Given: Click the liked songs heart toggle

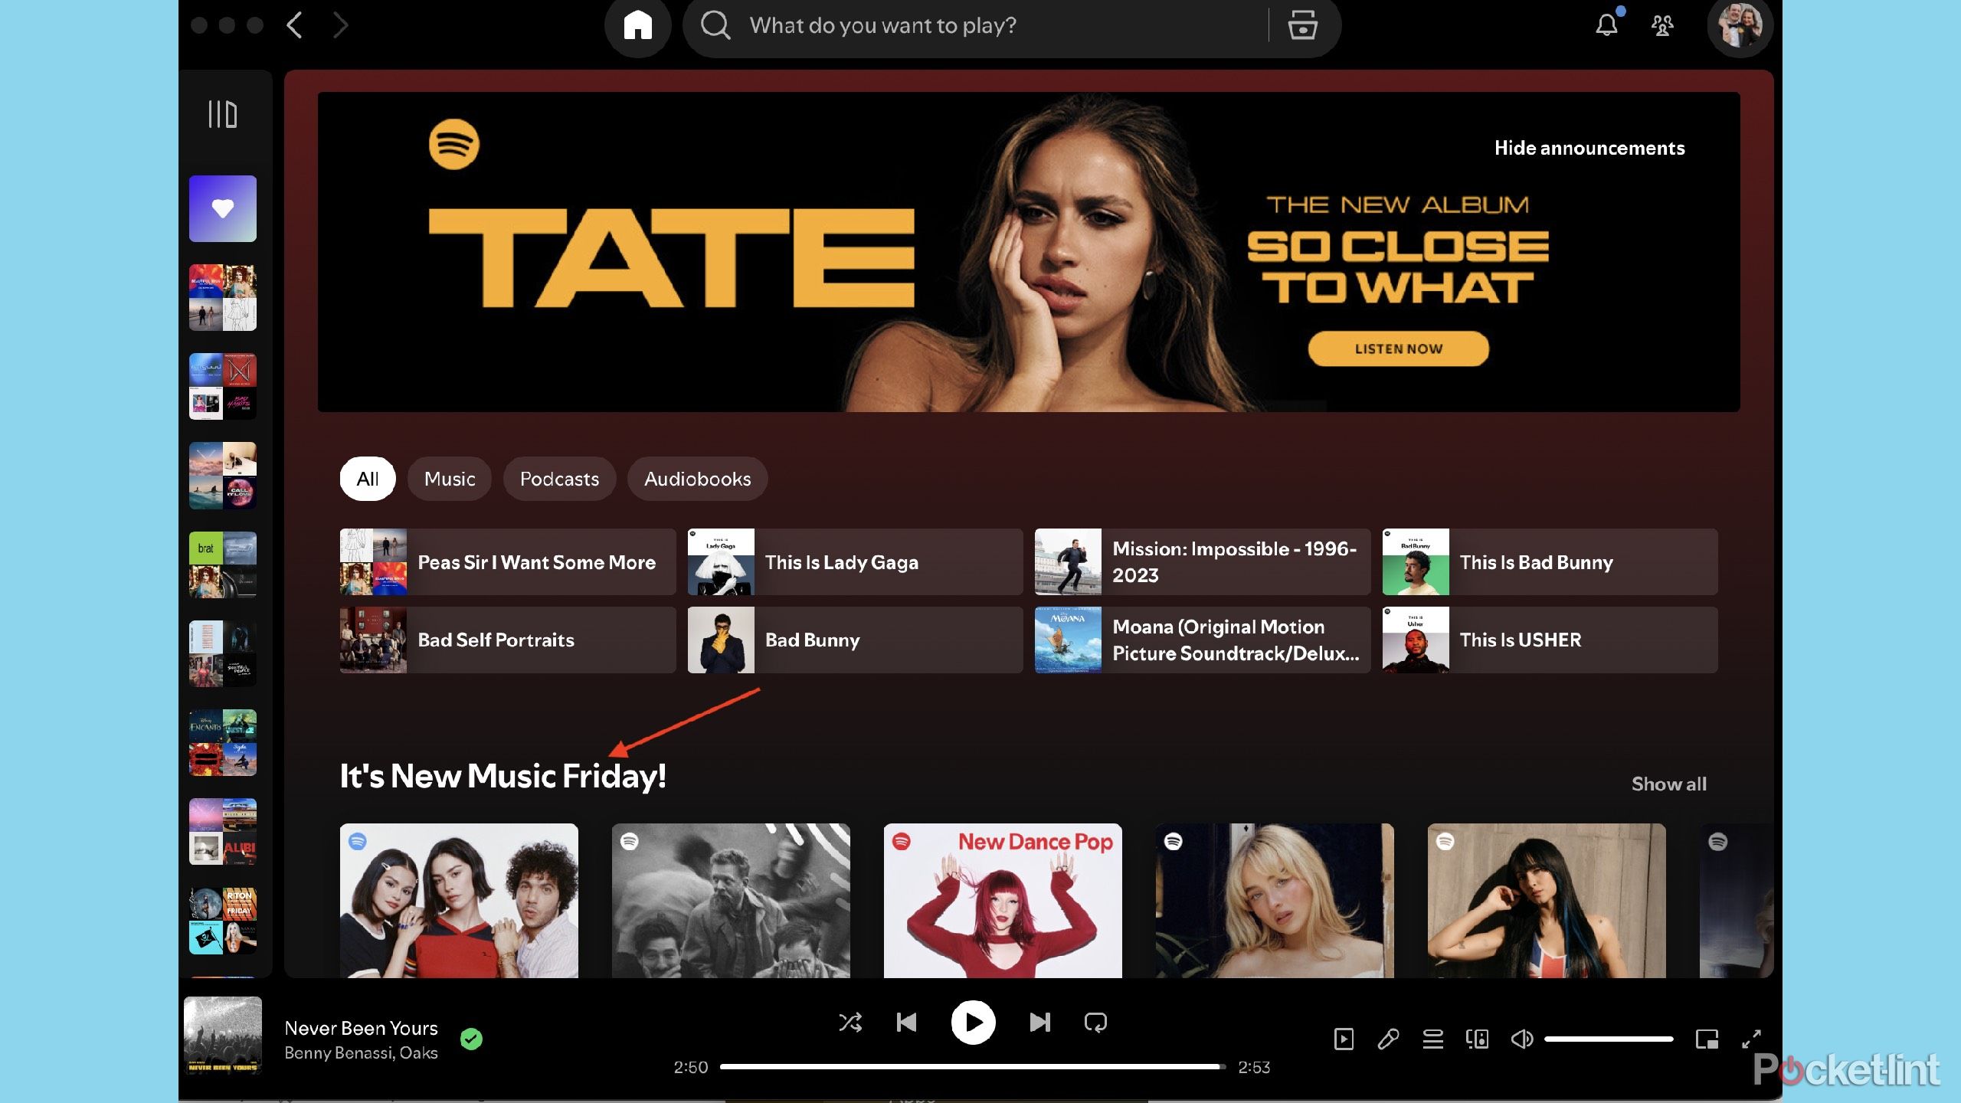Looking at the screenshot, I should [x=222, y=208].
